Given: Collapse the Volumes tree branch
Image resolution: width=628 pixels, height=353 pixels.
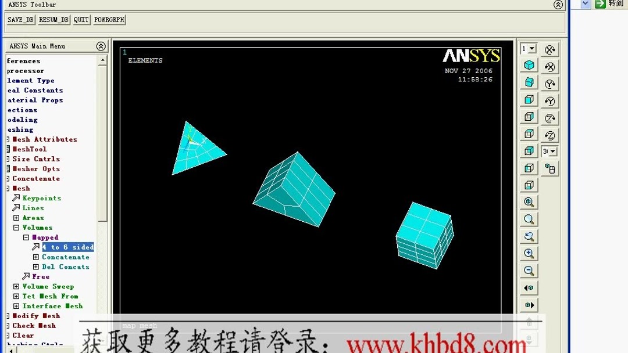Looking at the screenshot, I should 16,228.
